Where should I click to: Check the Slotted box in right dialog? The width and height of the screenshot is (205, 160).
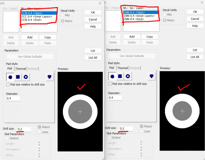(110, 137)
